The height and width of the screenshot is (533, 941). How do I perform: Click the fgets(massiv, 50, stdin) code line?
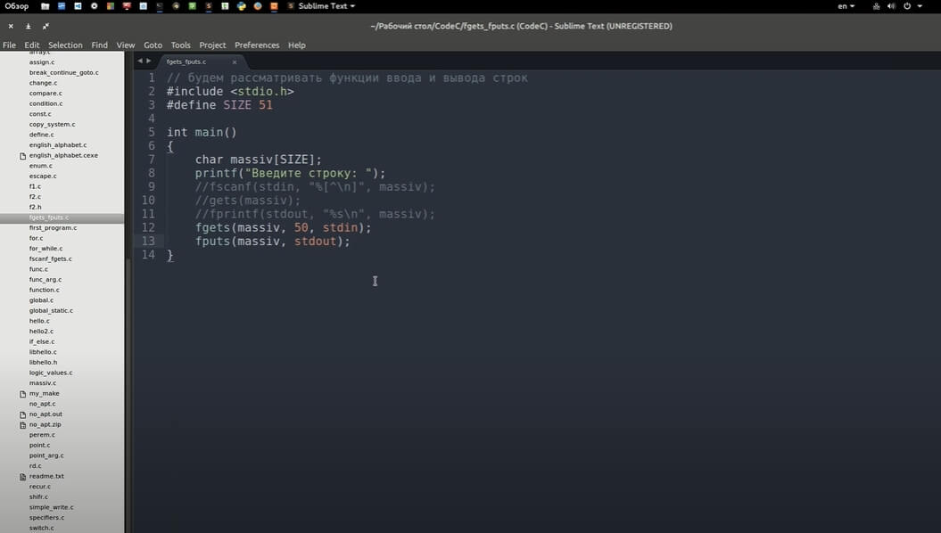[284, 228]
